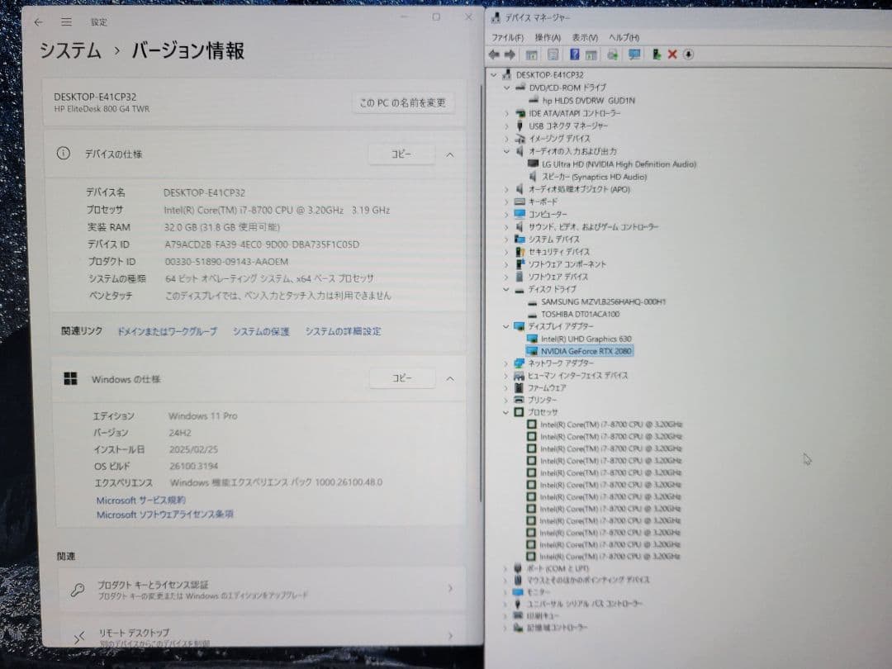892x669 pixels.
Task: Click the scan for hardware changes monitor icon
Action: coord(633,55)
